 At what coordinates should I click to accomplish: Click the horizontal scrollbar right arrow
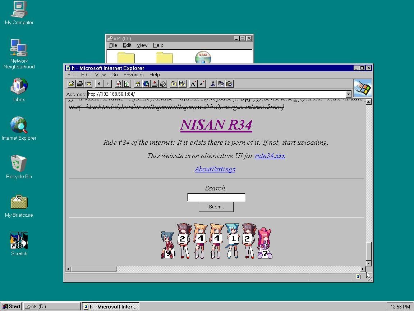363,269
